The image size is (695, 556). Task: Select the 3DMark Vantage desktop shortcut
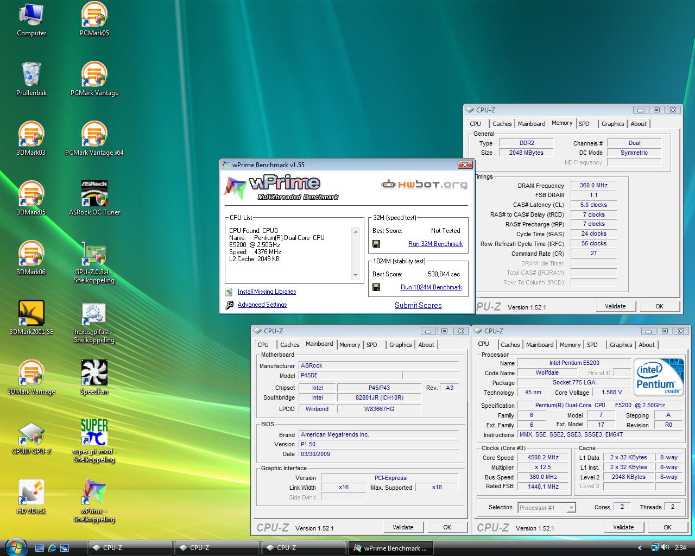point(31,378)
